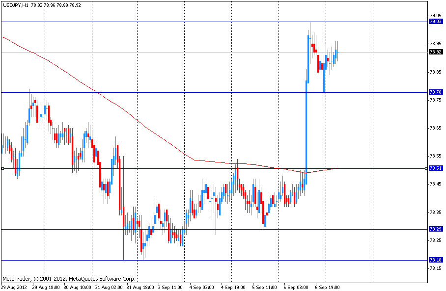Click the 78.78 blue price label

pos(436,92)
